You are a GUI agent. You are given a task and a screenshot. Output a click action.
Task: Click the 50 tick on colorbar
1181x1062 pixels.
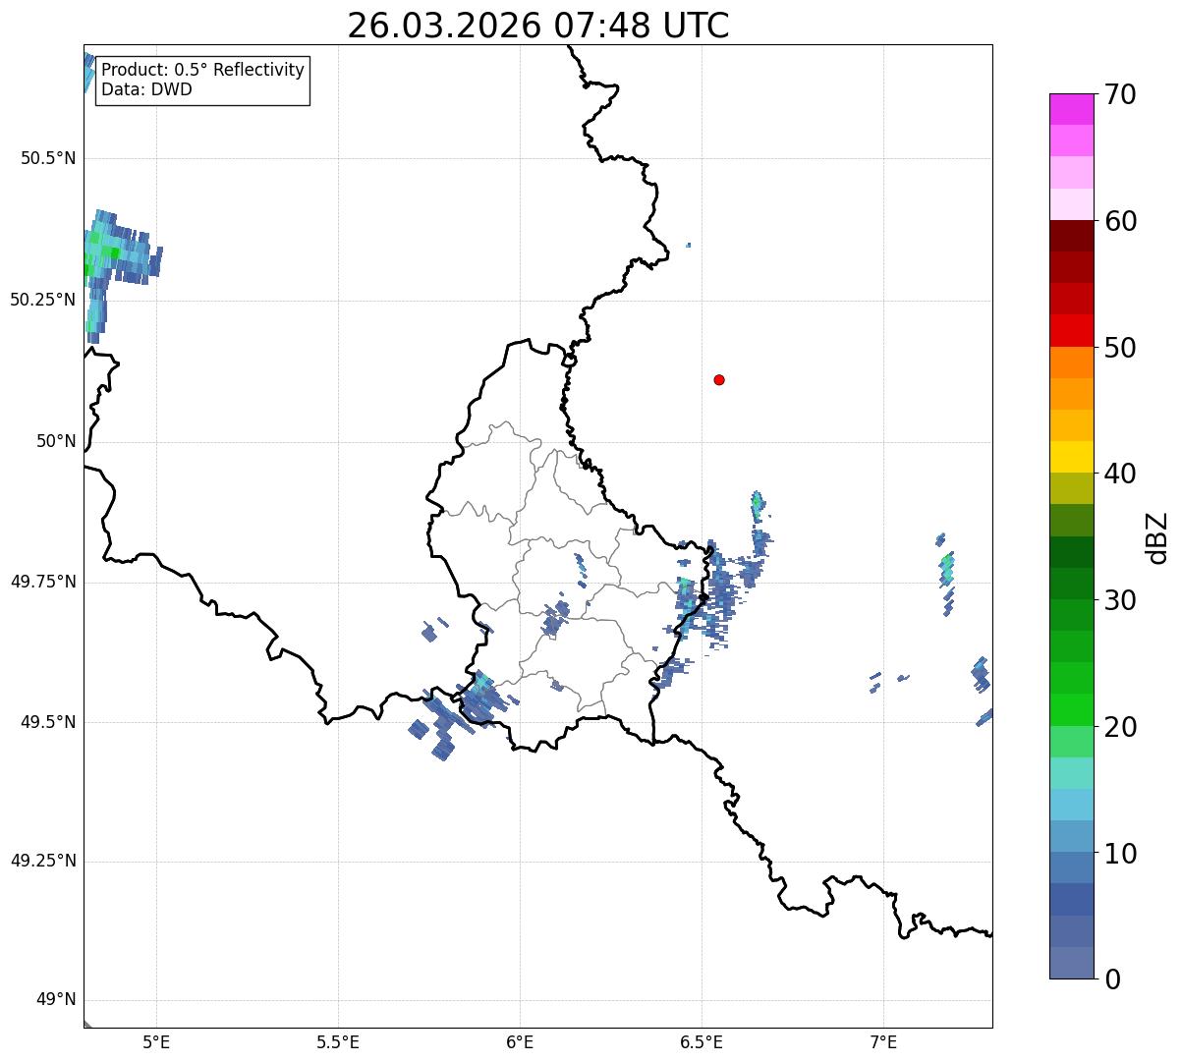coord(1120,348)
